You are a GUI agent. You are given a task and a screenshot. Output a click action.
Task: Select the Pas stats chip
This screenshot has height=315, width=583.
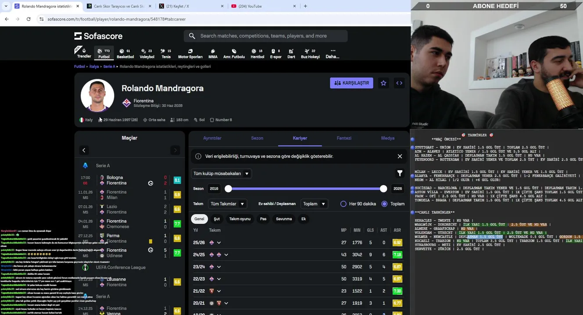coord(263,219)
